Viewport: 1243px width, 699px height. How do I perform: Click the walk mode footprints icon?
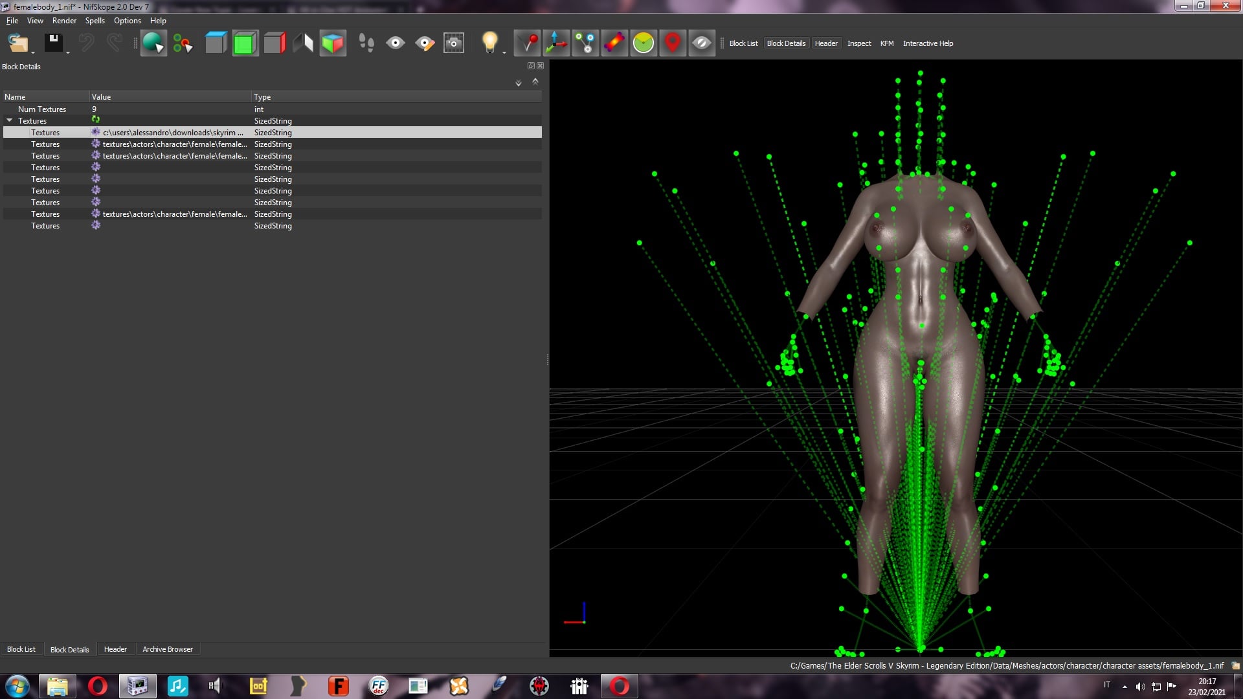[x=366, y=43]
